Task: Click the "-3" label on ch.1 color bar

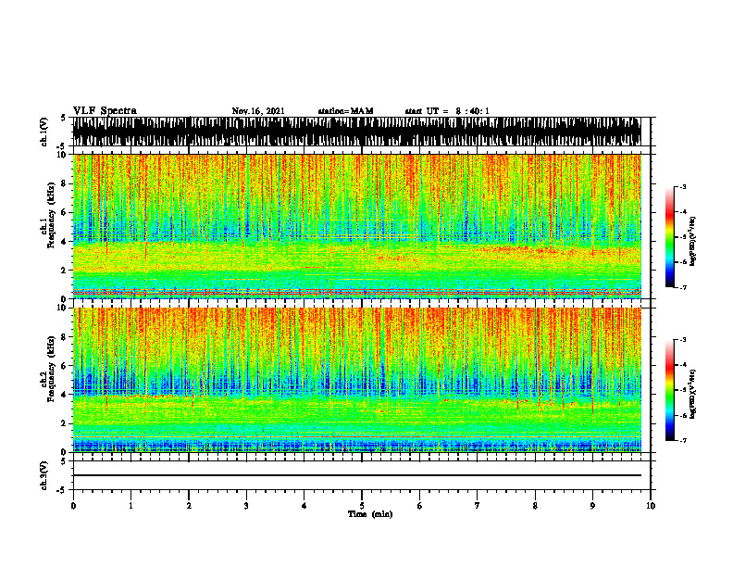Action: point(683,186)
